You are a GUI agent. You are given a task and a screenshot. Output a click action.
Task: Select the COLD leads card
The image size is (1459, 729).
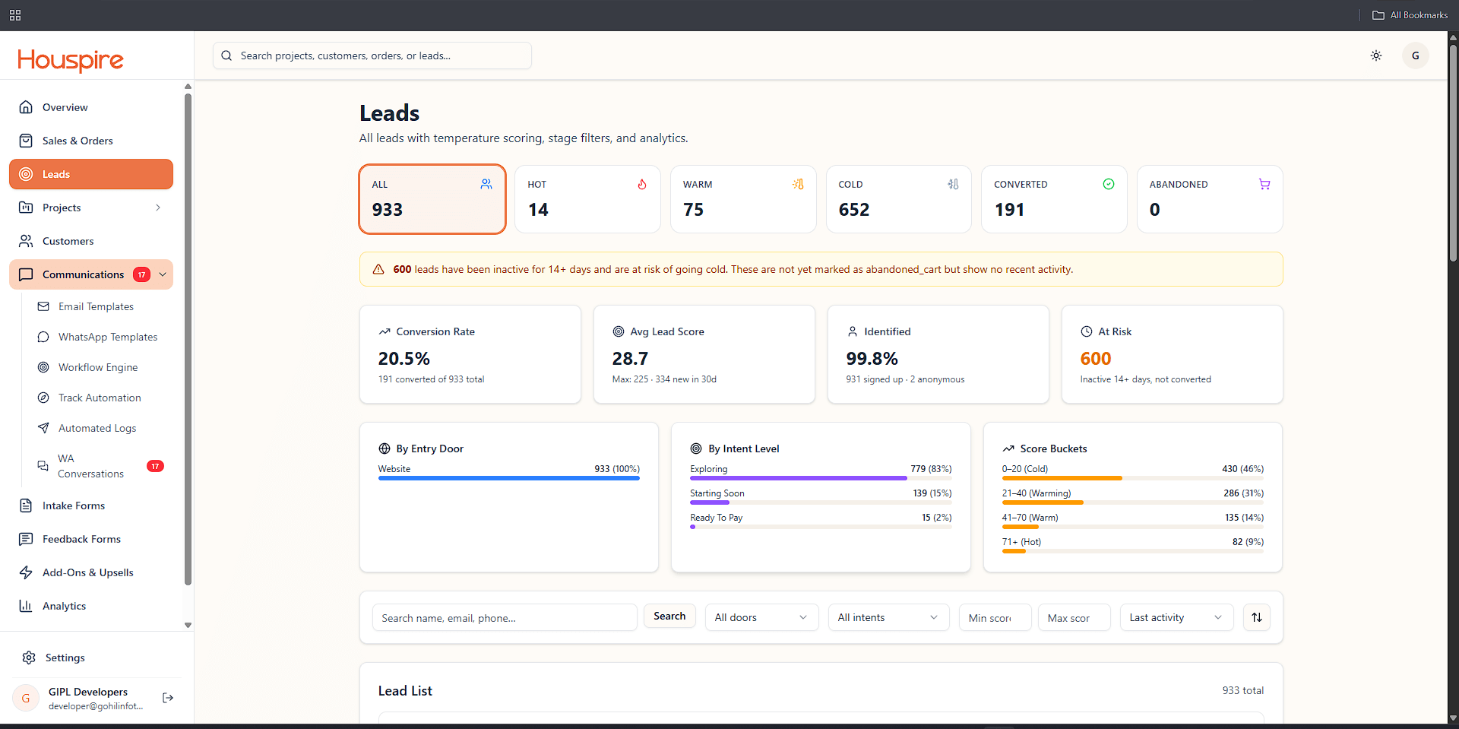pos(899,199)
